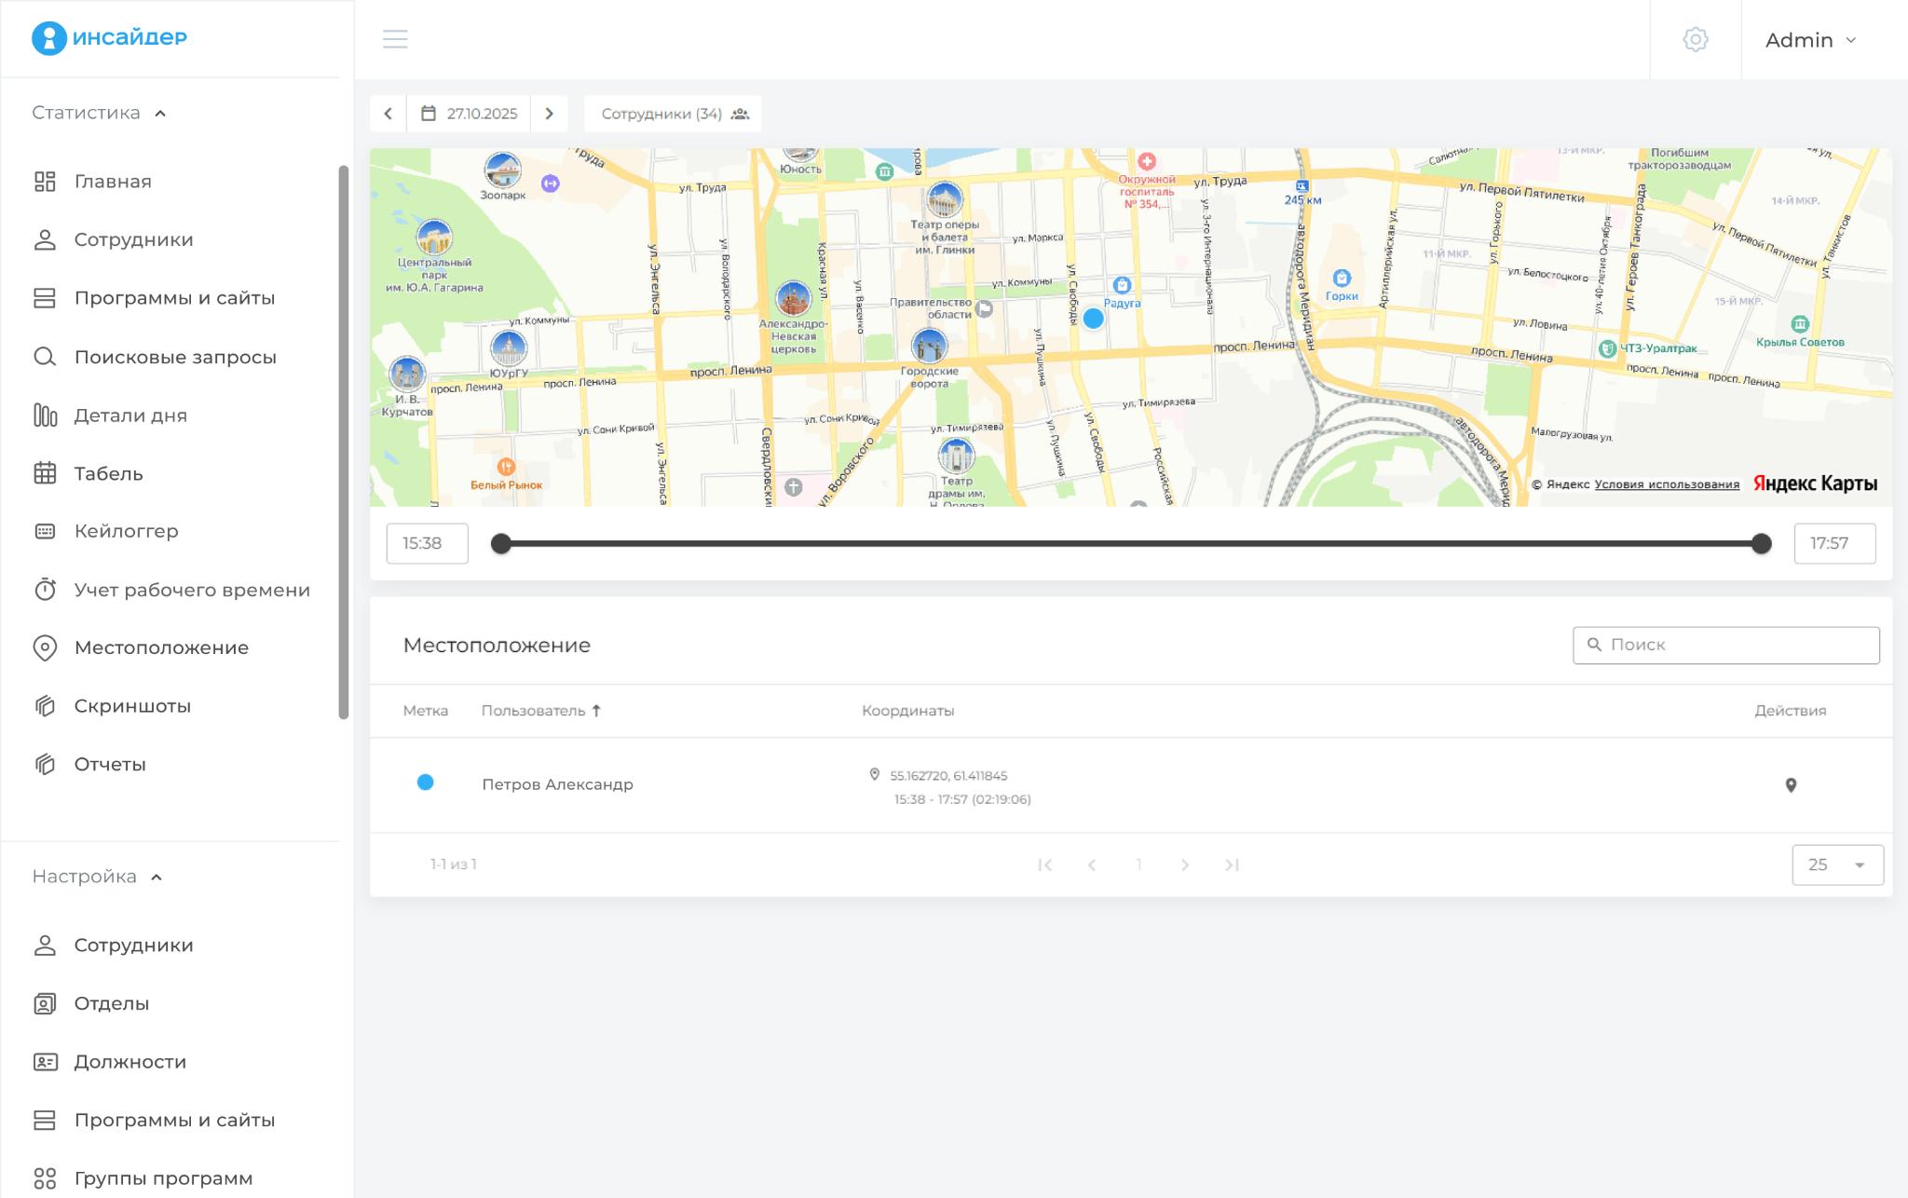Click the blue employee marker on map
This screenshot has width=1908, height=1198.
tap(1093, 319)
